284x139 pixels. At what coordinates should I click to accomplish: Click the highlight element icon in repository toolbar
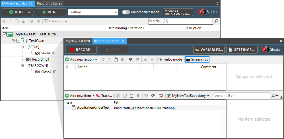tap(161, 96)
